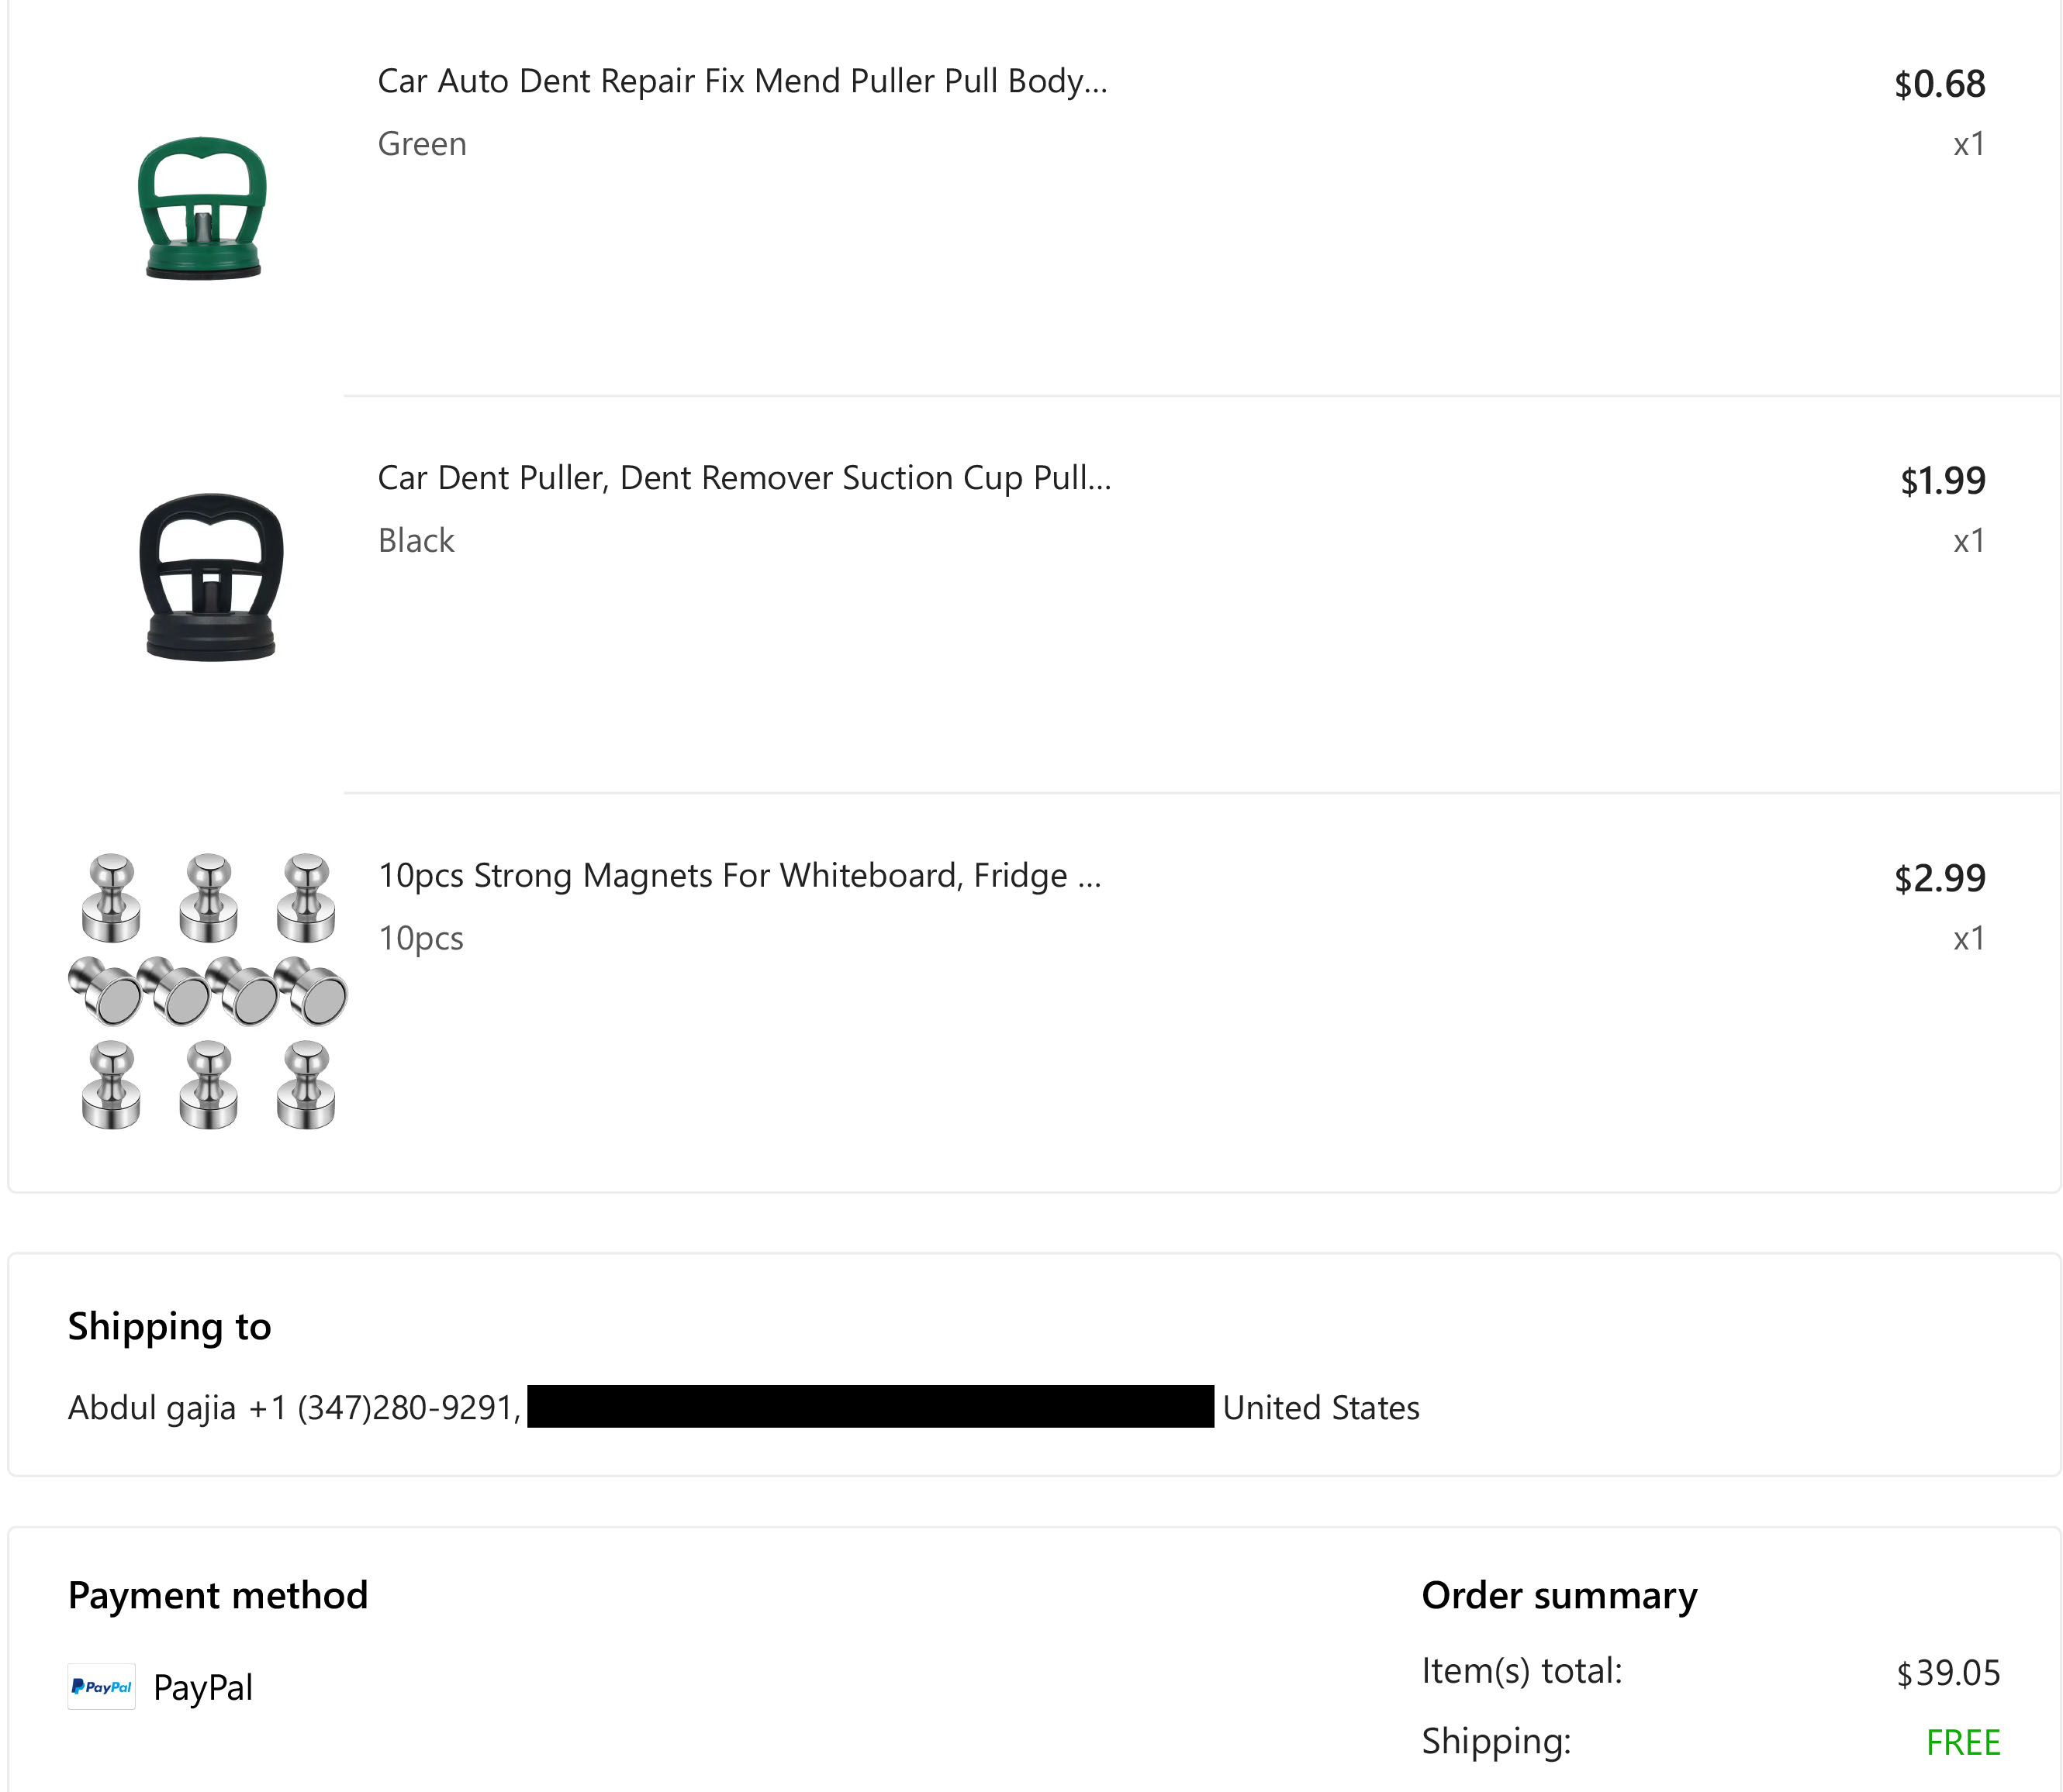Click the green FREE shipping label
The image size is (2063, 1792).
click(1963, 1742)
